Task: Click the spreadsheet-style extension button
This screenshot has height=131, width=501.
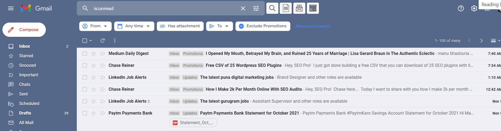Action: (x=286, y=8)
